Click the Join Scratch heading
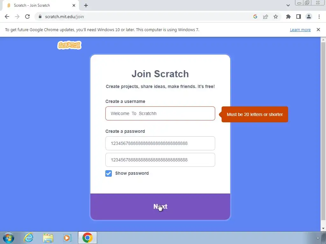This screenshot has height=244, width=326. pos(160,74)
